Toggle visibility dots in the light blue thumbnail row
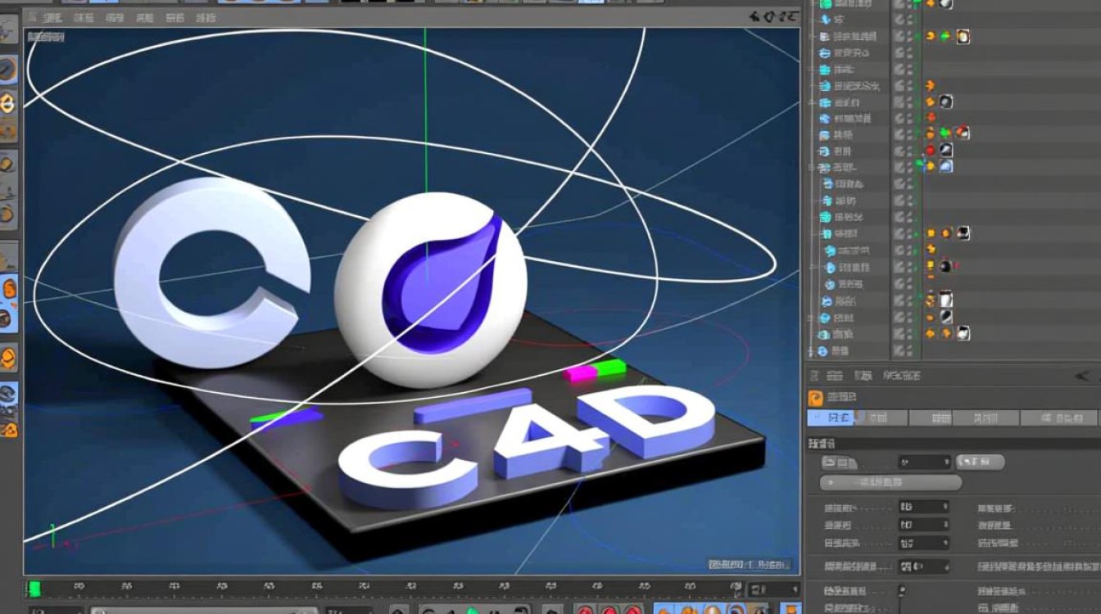 click(909, 167)
